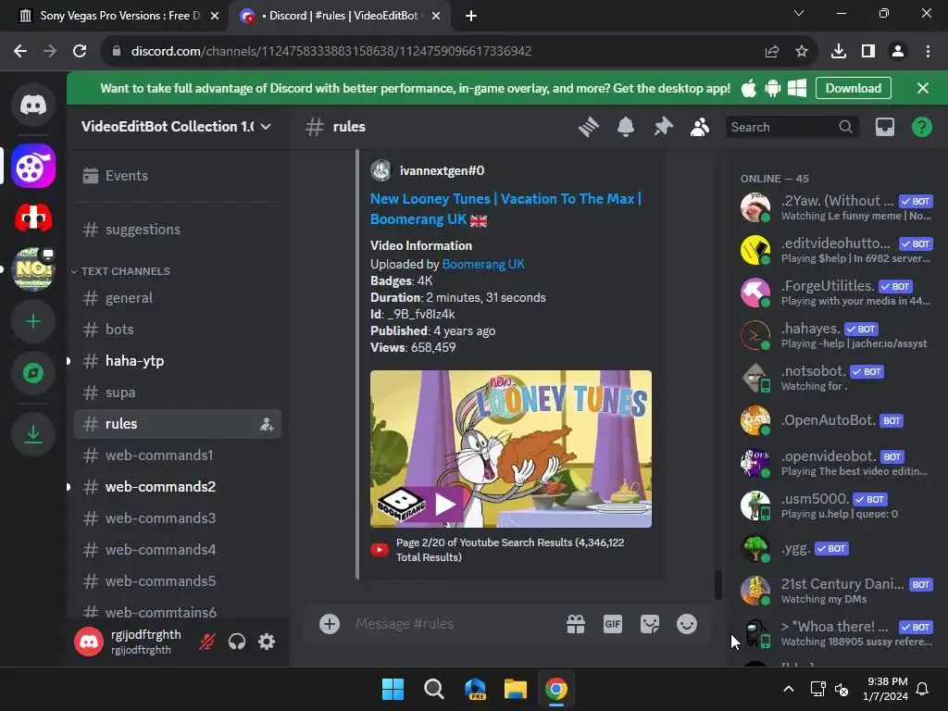Open the web-commands1 channel

point(177,455)
